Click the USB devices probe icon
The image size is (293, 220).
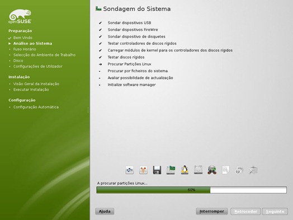(x=130, y=170)
